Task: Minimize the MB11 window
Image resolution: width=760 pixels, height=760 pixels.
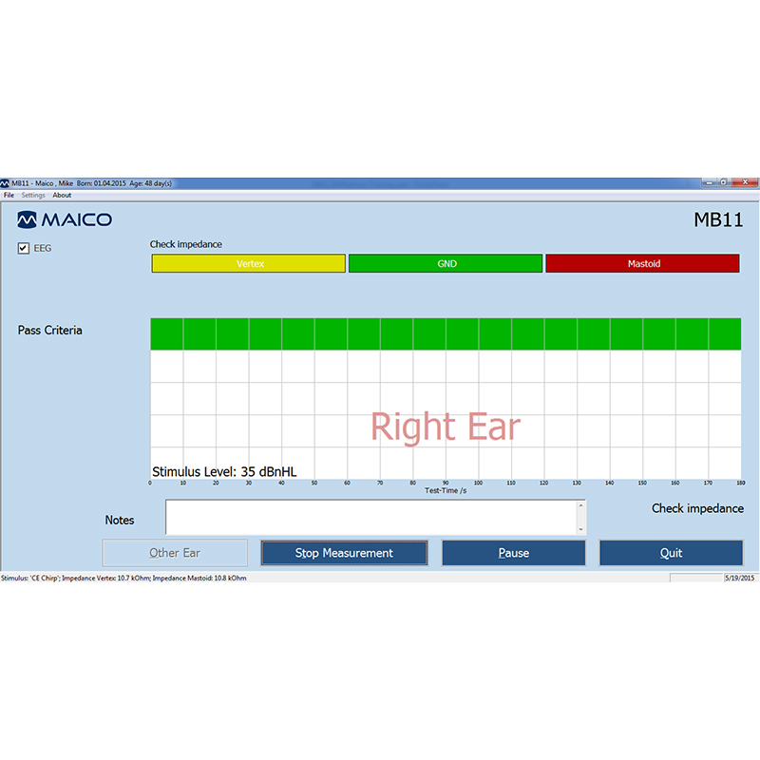Action: pyautogui.click(x=711, y=182)
